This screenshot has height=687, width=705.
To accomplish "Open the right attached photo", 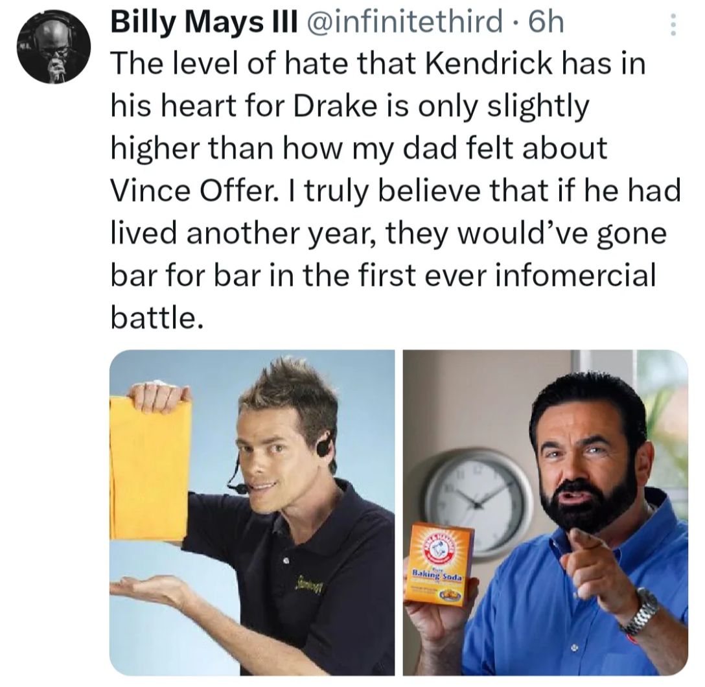I will 545,512.
